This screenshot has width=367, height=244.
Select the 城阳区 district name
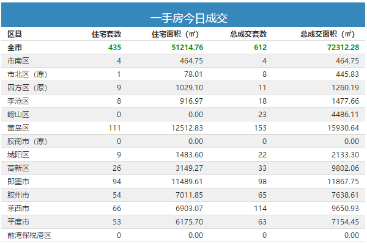[18, 155]
